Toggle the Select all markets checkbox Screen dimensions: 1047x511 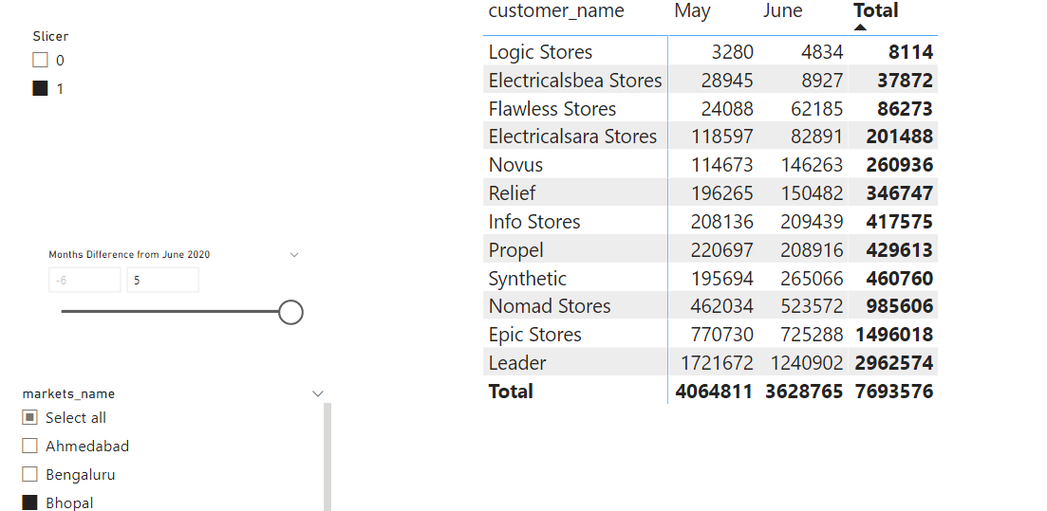tap(29, 418)
